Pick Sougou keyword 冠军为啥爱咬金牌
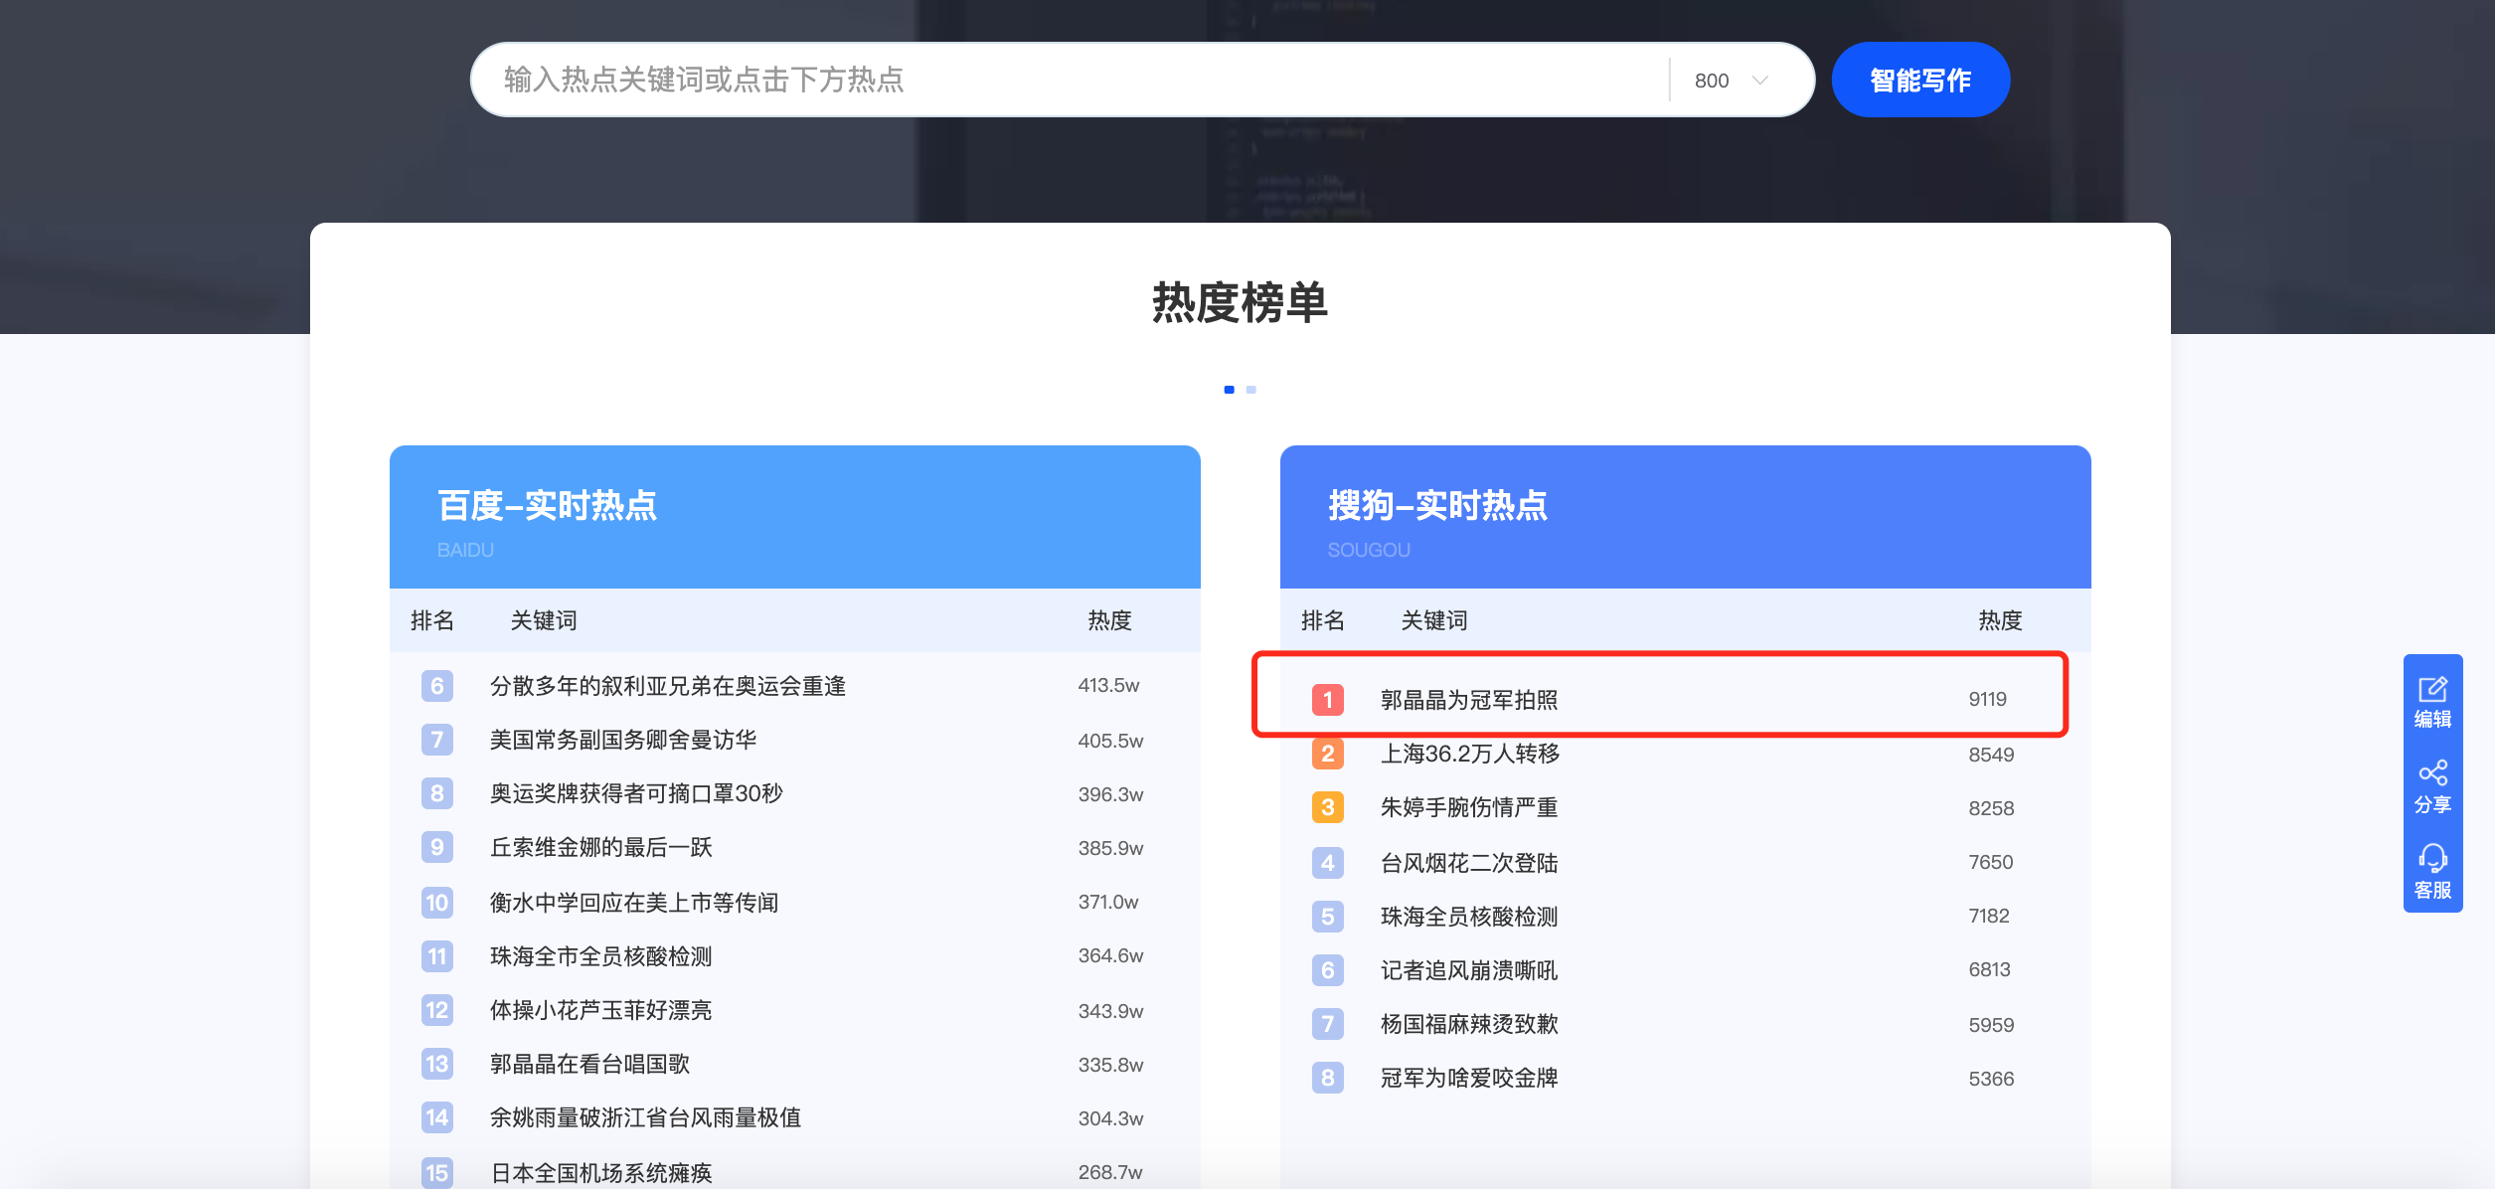 coord(1469,1078)
